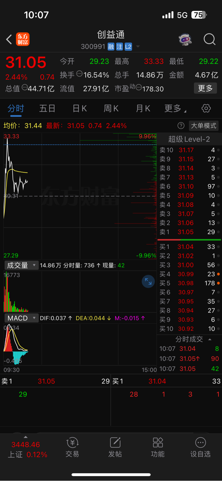Tap the MACD histogram chart
222x481 pixels.
(80, 345)
